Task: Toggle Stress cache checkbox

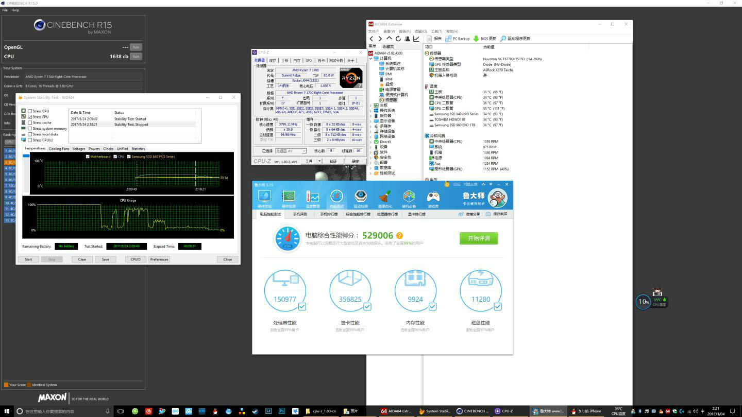Action: click(x=30, y=123)
